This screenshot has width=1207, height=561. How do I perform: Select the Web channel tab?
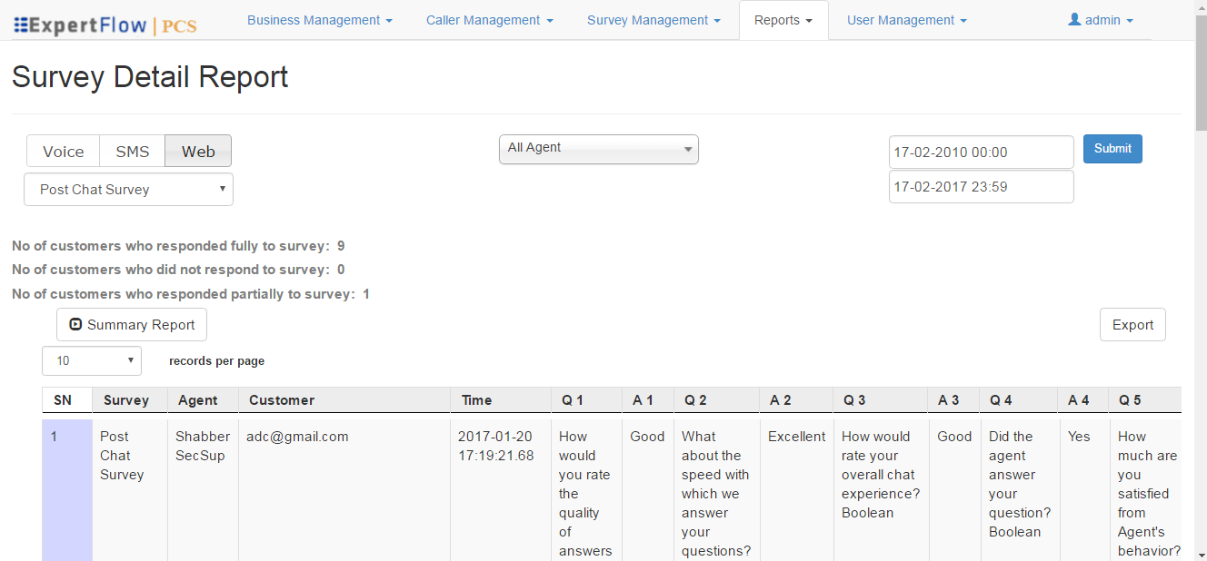pyautogui.click(x=197, y=151)
